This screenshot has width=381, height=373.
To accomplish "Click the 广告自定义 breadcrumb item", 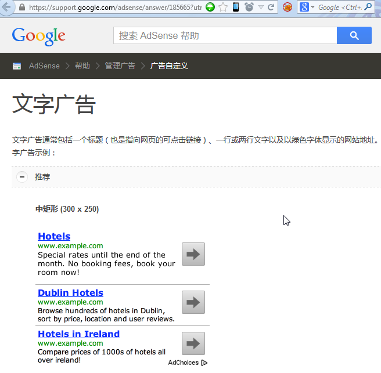I will (x=169, y=66).
